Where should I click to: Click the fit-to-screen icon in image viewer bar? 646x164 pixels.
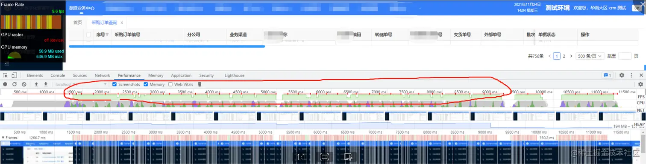click(324, 157)
